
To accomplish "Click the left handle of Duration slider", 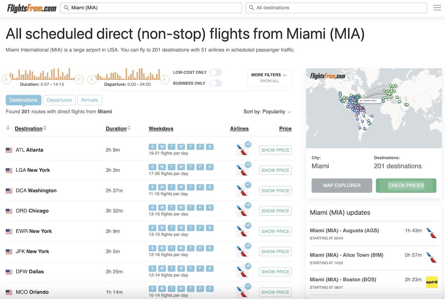I will 6,79.
